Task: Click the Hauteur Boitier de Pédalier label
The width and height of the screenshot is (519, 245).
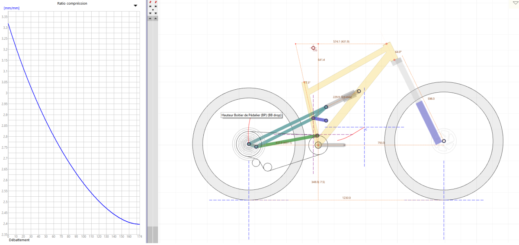Action: click(251, 115)
